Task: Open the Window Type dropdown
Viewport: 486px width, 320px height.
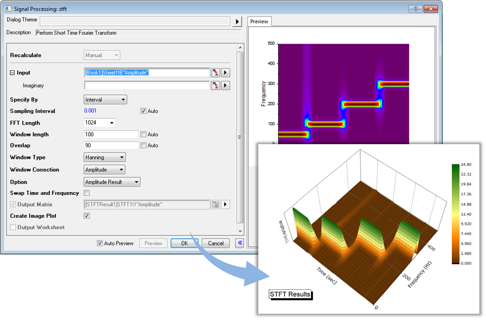Action: pos(105,157)
